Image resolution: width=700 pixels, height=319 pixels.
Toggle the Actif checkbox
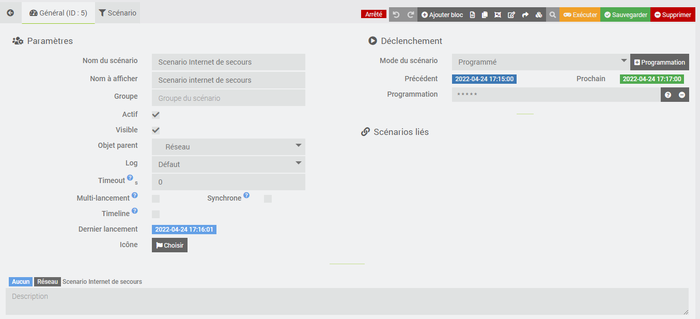click(x=155, y=115)
